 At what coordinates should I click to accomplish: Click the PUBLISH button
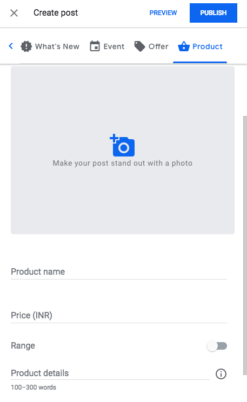tap(213, 13)
